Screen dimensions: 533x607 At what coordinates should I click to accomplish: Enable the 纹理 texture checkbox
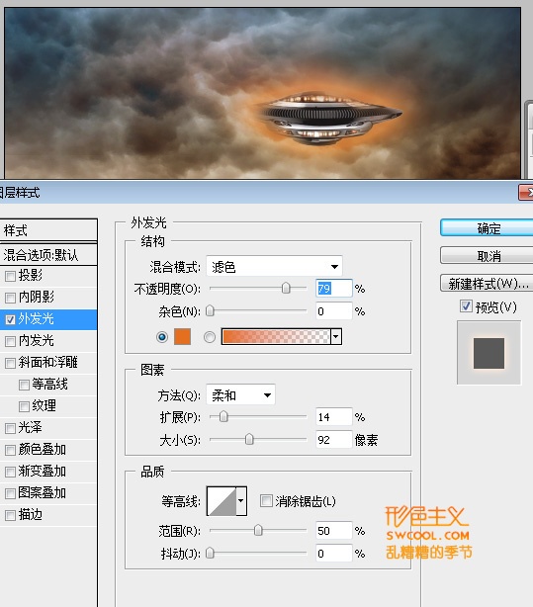pyautogui.click(x=24, y=406)
